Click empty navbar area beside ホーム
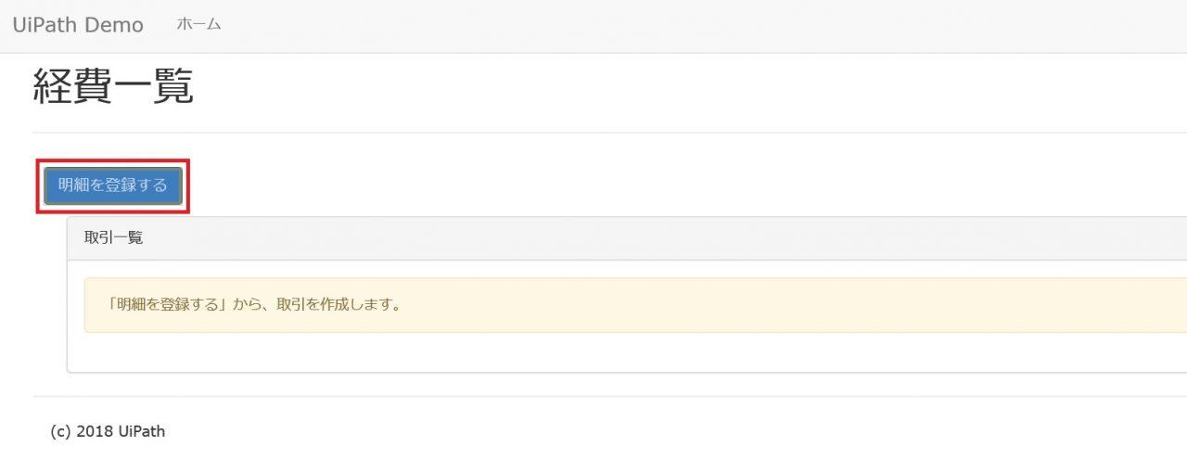 pyautogui.click(x=705, y=25)
